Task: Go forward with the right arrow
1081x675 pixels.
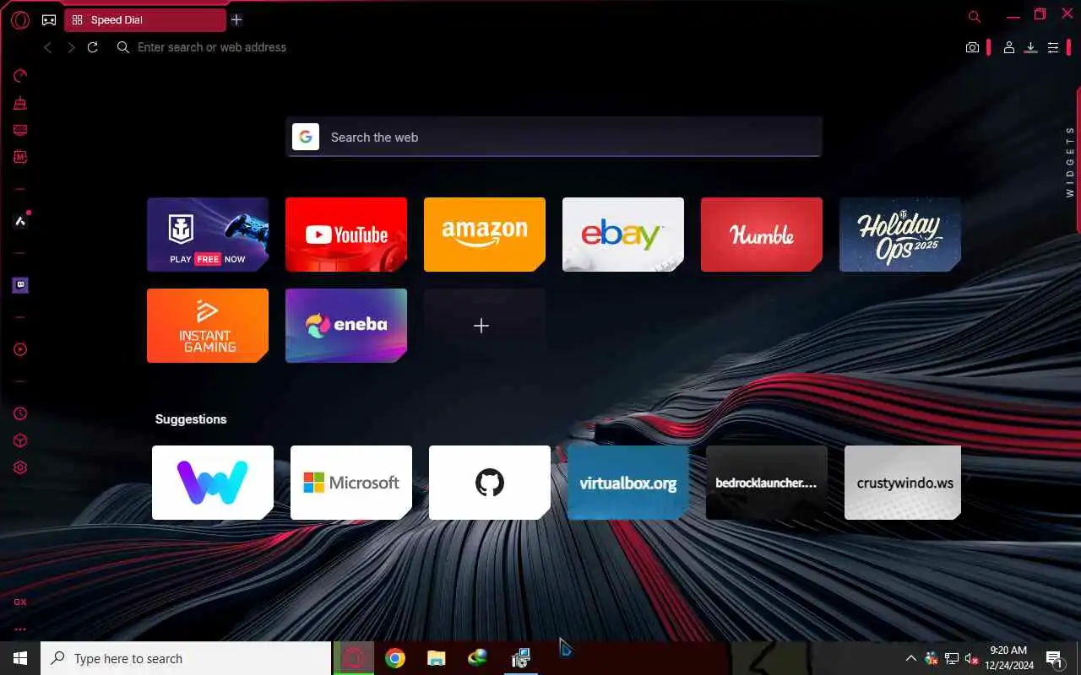Action: click(x=71, y=47)
